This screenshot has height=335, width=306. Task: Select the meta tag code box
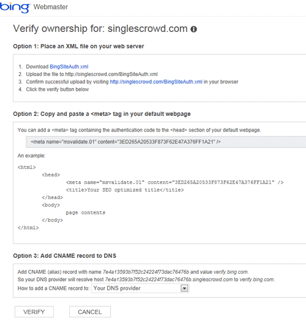[x=166, y=142]
